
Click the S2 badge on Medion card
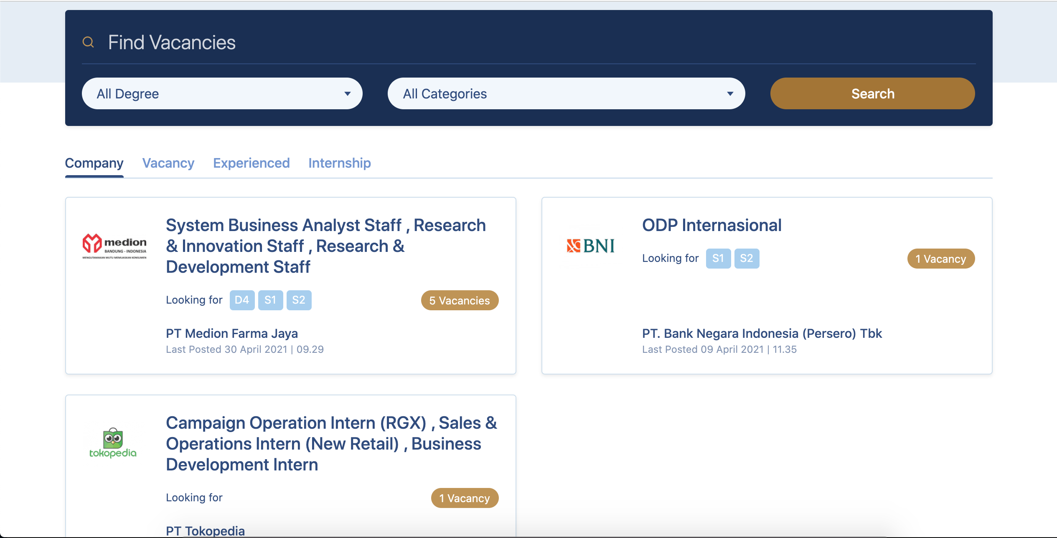(299, 300)
